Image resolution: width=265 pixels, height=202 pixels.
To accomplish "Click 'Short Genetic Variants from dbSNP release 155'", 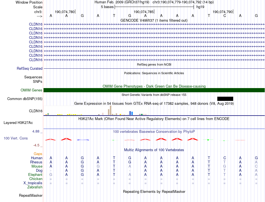I will pos(154,95).
